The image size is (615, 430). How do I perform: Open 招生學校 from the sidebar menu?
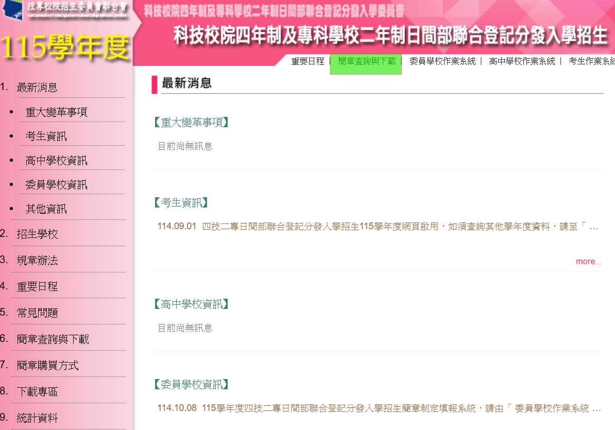coord(37,234)
